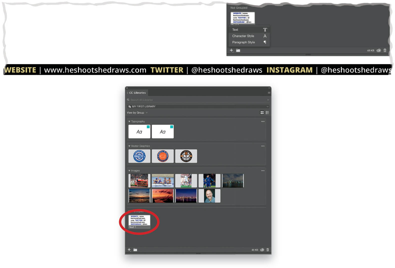
Task: Switch to grid view icon in CC Libraries
Action: 262,113
